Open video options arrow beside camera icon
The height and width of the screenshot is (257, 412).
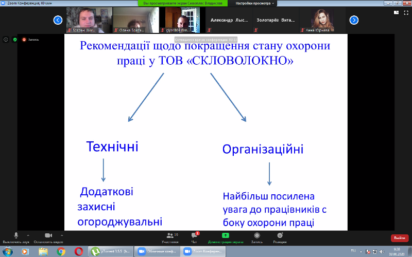click(x=62, y=235)
